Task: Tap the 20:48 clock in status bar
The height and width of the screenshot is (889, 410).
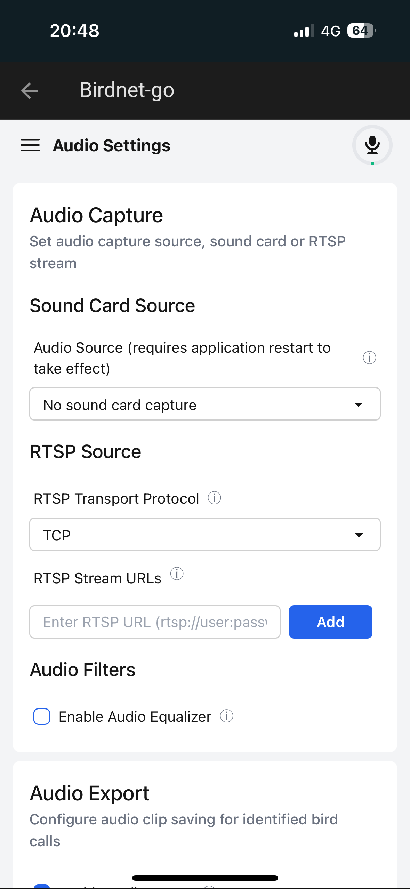Action: 75,31
